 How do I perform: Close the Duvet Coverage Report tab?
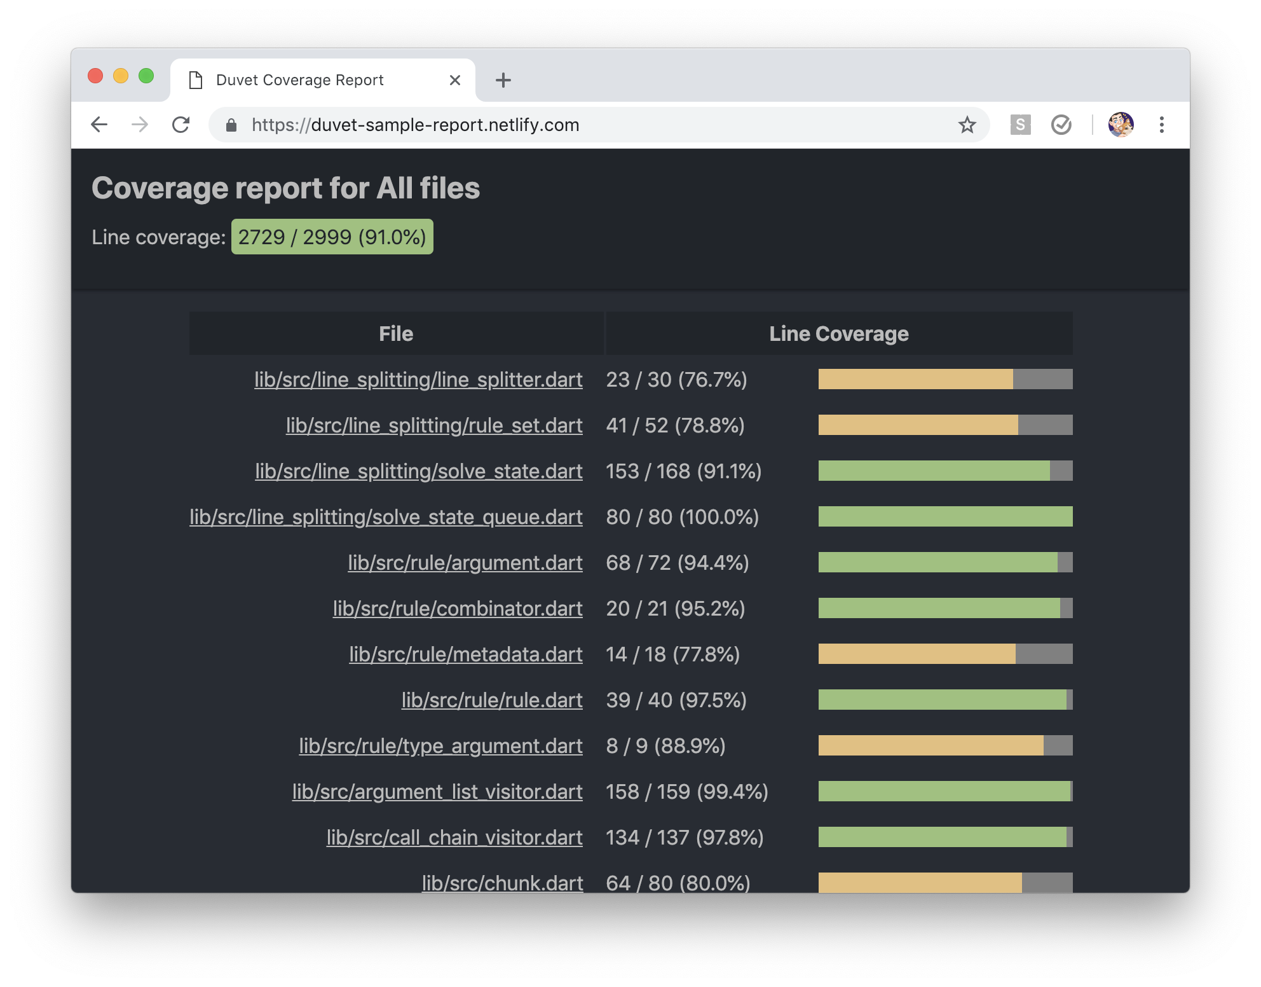[454, 79]
